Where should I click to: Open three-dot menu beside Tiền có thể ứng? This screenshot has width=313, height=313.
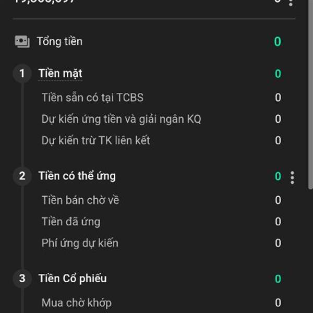[x=292, y=177]
